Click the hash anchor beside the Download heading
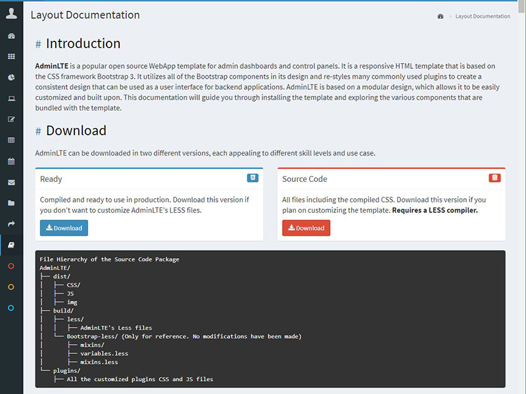The height and width of the screenshot is (394, 526). pyautogui.click(x=38, y=131)
